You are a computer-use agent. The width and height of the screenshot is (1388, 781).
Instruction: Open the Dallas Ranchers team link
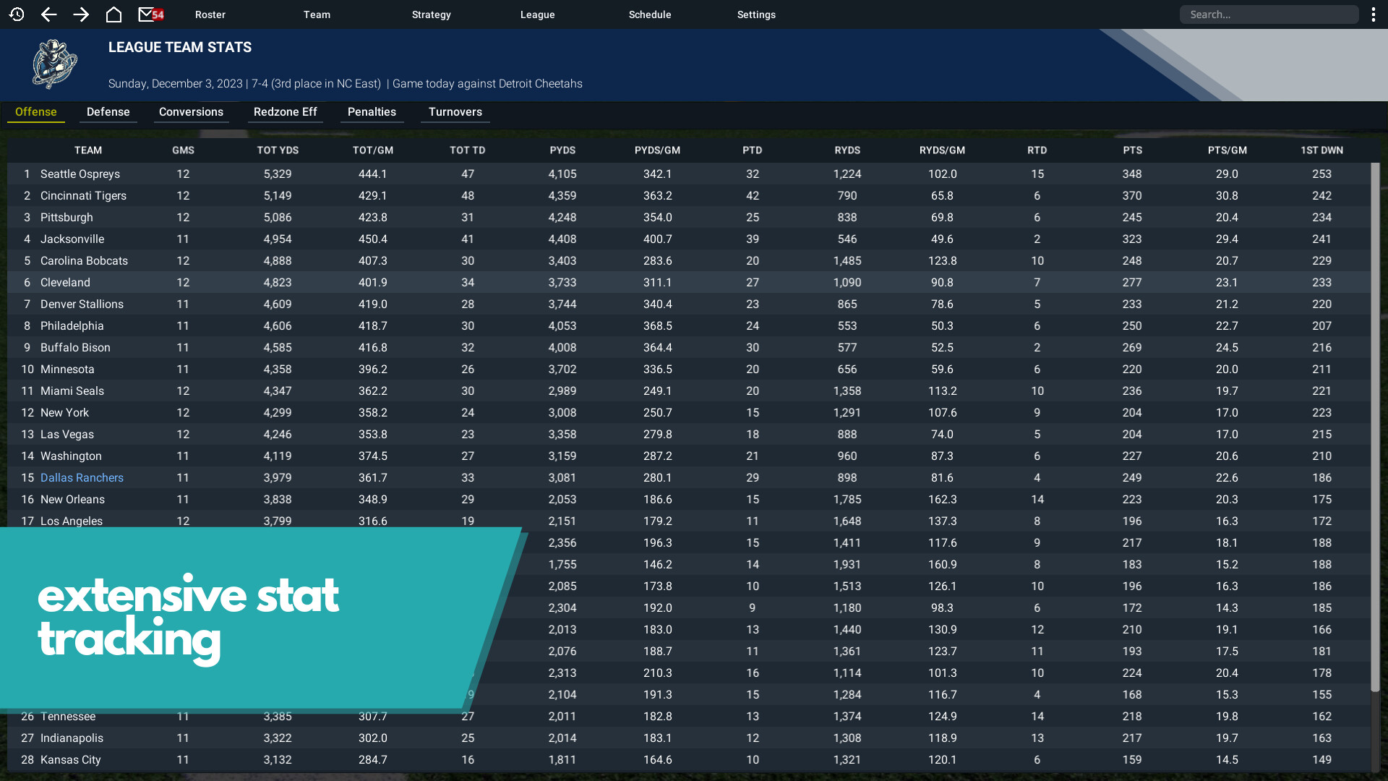(82, 478)
